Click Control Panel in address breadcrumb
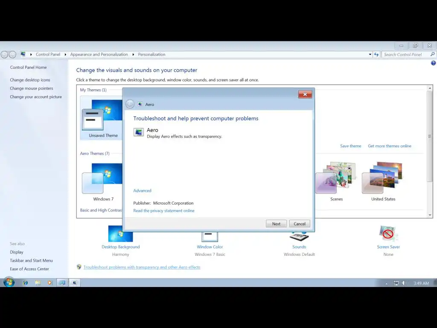This screenshot has height=328, width=437. click(48, 54)
